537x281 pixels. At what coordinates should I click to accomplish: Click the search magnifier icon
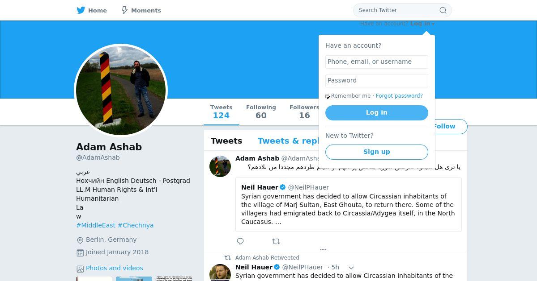pos(443,10)
